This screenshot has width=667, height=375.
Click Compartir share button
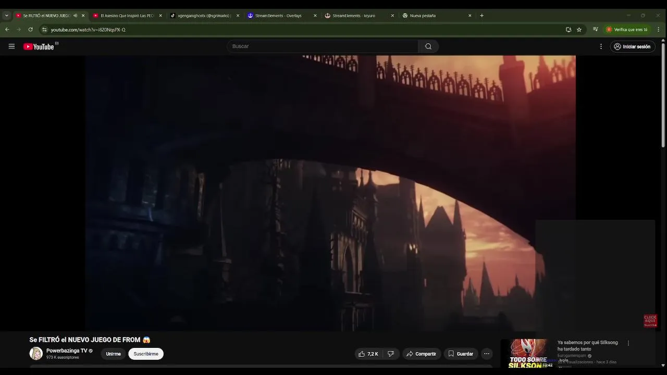point(421,354)
